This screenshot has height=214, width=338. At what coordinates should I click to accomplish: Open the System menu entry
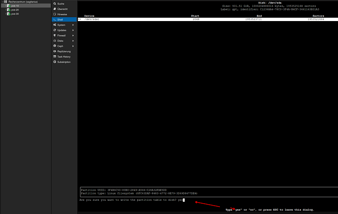click(64, 25)
